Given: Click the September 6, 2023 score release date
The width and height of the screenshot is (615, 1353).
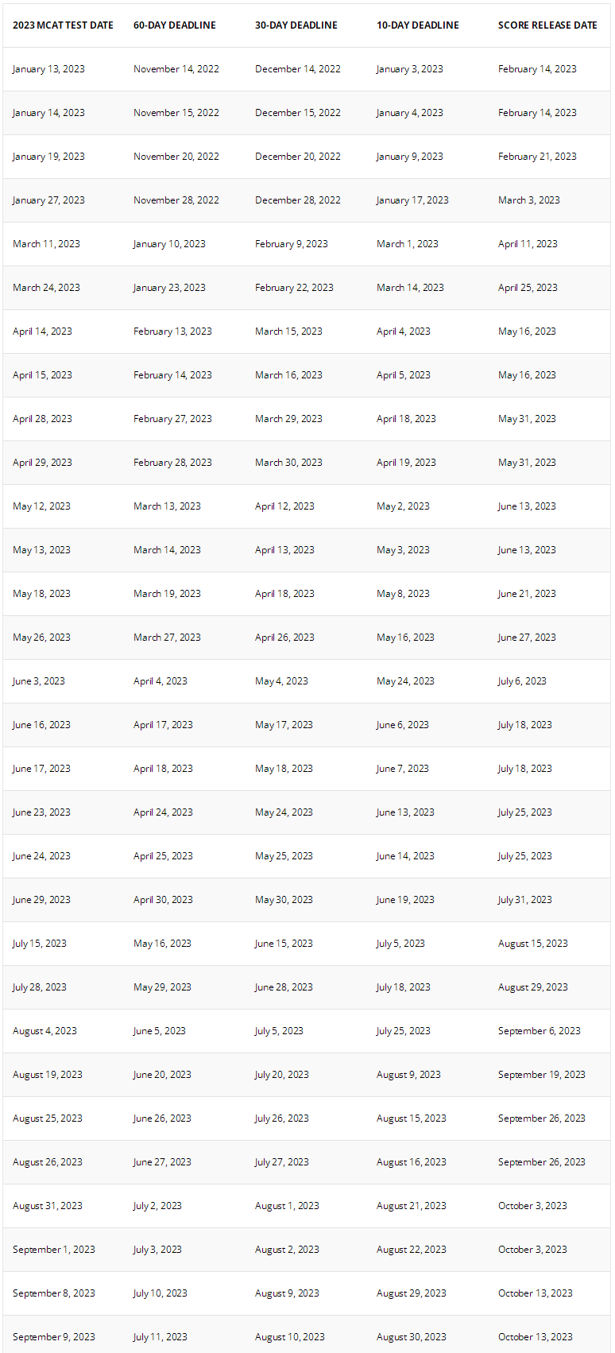Looking at the screenshot, I should tap(540, 1031).
